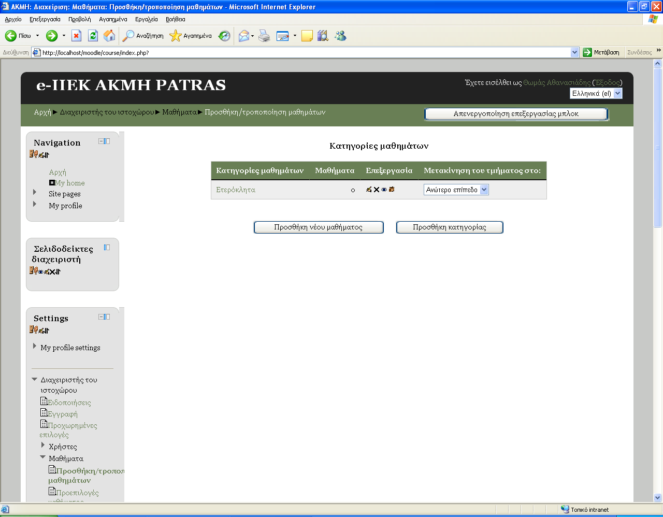Click the Edit page toolbar icon

283,36
